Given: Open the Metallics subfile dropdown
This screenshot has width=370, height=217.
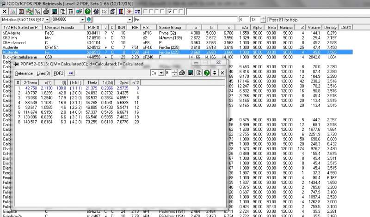Looking at the screenshot, I should click(47, 20).
